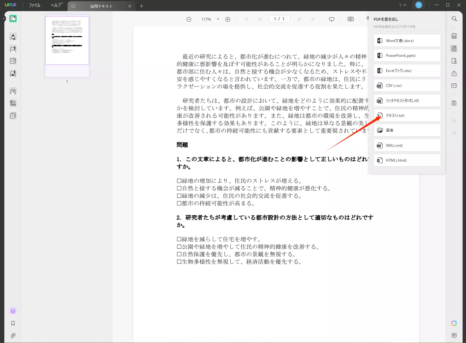
Task: Click the Share upload icon
Action: pyautogui.click(x=454, y=73)
